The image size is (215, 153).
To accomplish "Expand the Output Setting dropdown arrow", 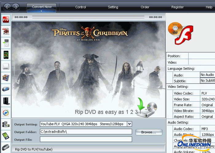I will 129,124.
